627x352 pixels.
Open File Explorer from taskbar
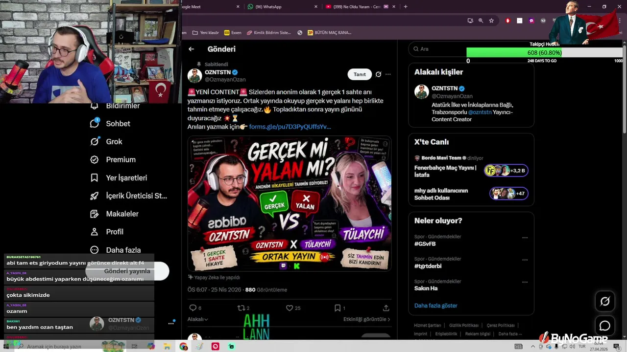click(167, 347)
